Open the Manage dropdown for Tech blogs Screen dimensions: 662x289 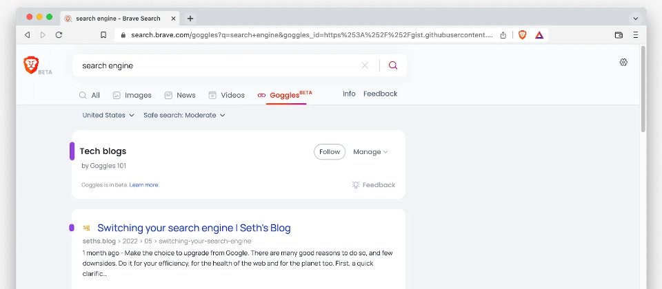click(x=371, y=152)
